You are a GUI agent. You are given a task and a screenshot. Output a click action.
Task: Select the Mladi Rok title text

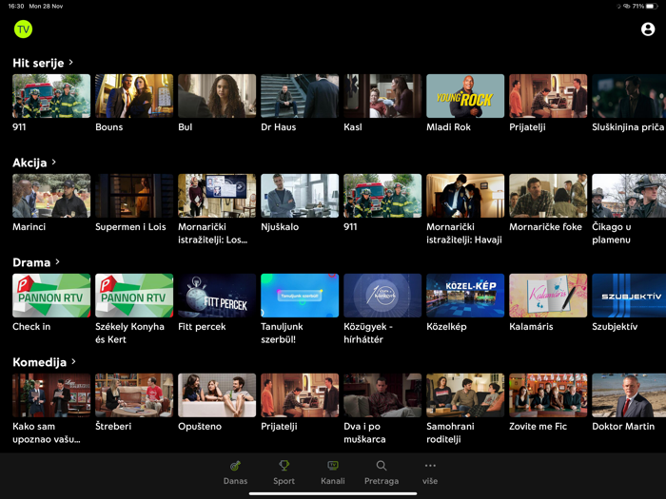[x=448, y=126]
